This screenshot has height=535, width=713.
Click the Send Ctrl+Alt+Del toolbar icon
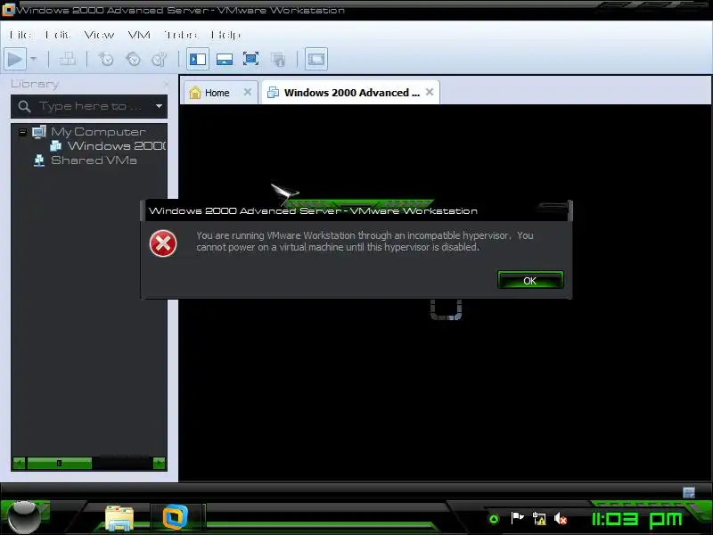[x=68, y=59]
